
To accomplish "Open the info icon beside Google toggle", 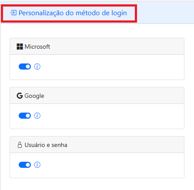I will pyautogui.click(x=37, y=116).
